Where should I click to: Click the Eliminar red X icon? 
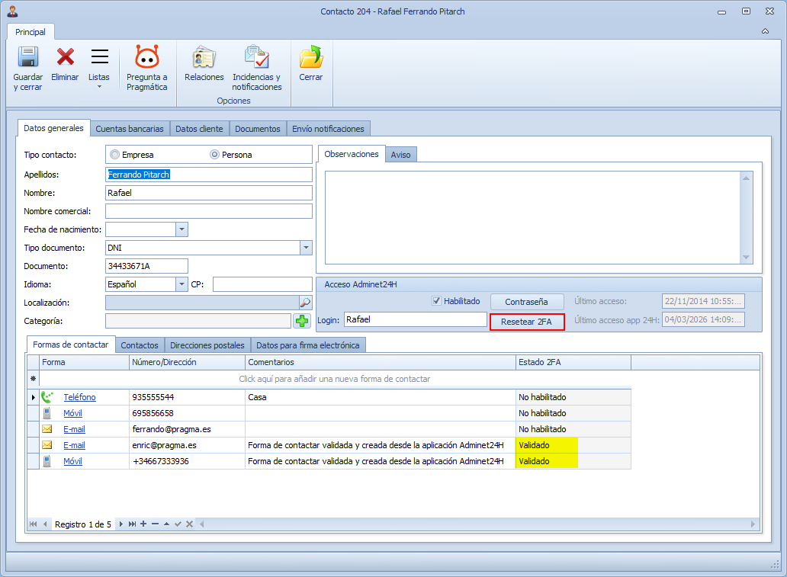65,58
